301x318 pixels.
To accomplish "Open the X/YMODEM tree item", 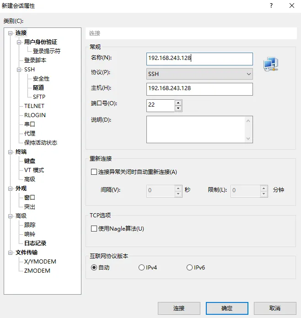I will click(40, 262).
